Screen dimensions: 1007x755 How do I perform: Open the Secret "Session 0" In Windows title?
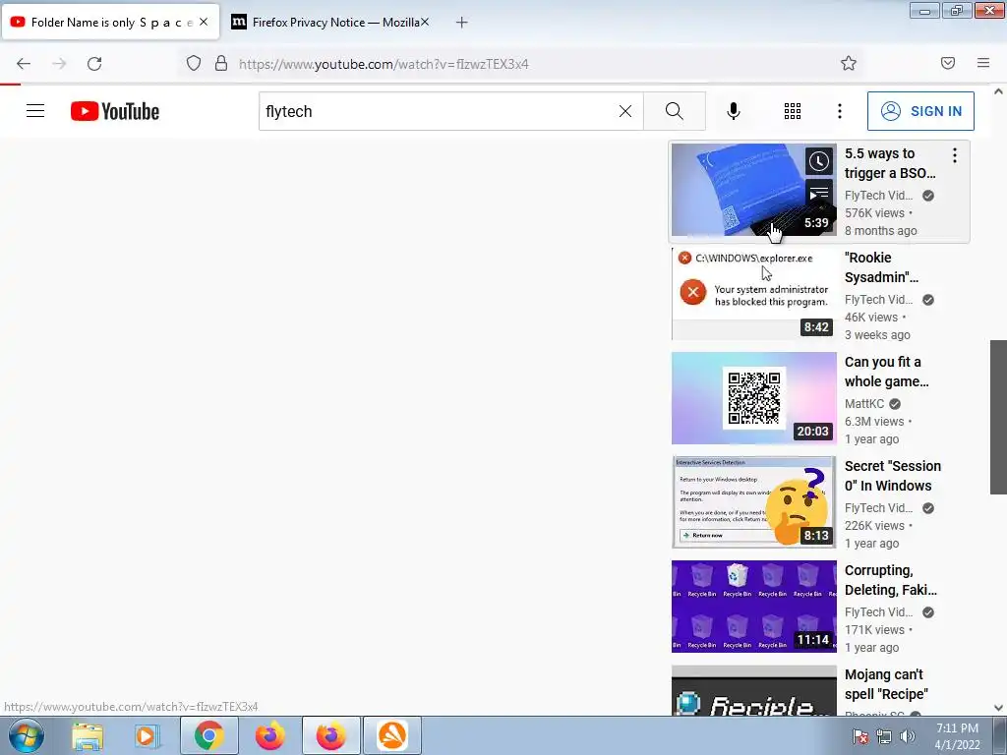click(x=893, y=476)
